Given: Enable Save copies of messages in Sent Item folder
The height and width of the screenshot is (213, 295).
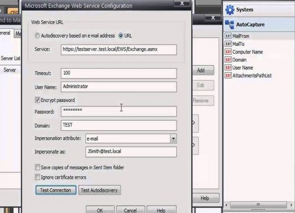Looking at the screenshot, I should (38, 167).
